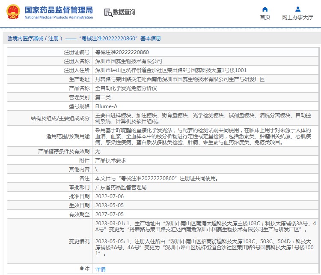Click the 批准日期 row label
The width and height of the screenshot is (321, 275).
point(79,196)
